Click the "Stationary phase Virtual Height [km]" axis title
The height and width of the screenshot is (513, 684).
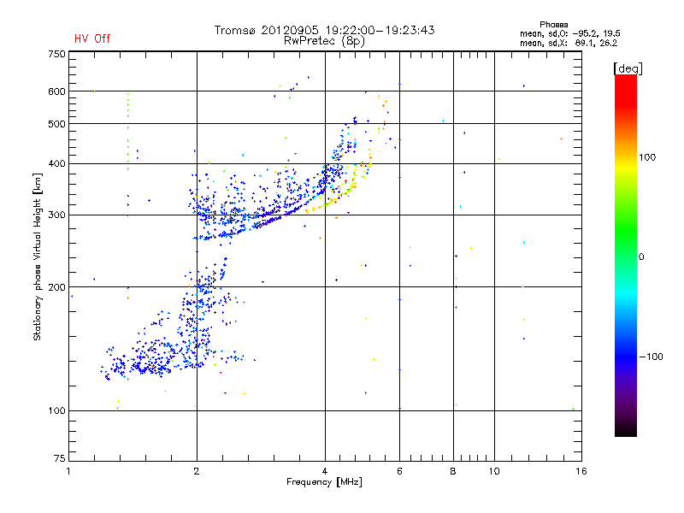[38, 256]
